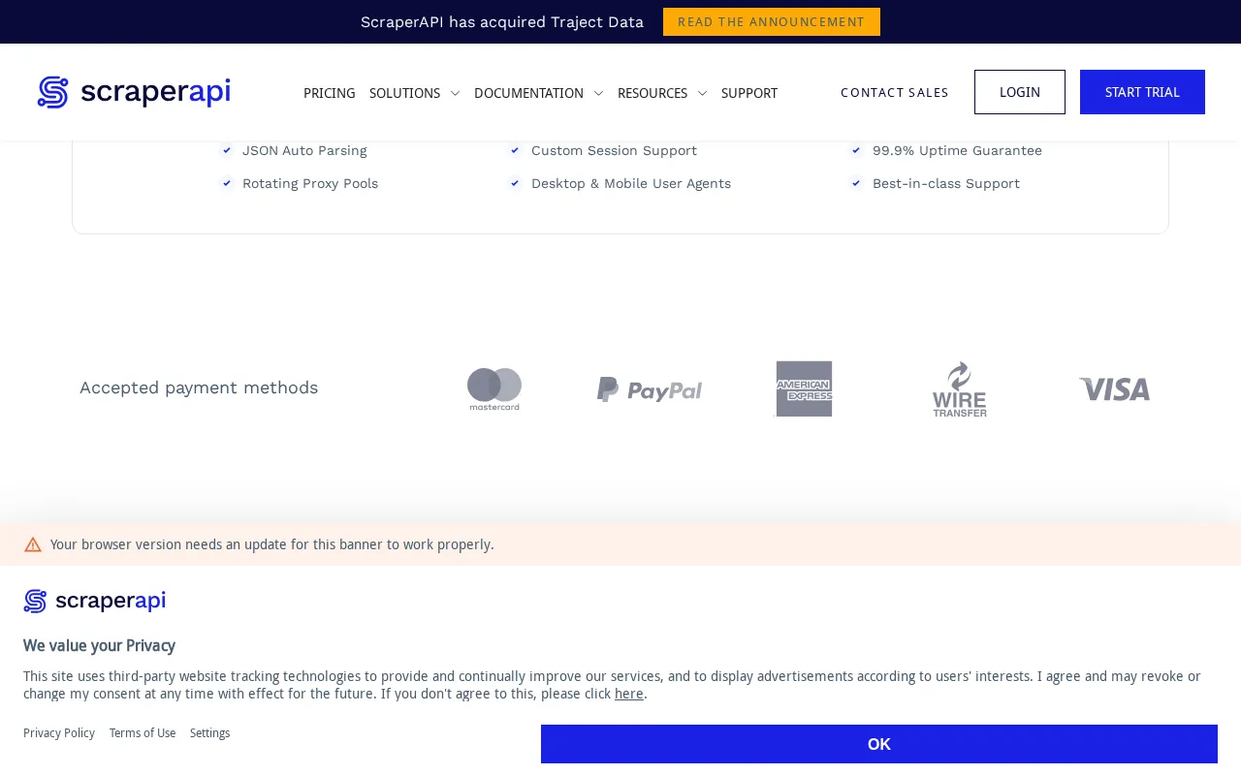The width and height of the screenshot is (1241, 775).
Task: Expand the Solutions dropdown menu
Action: coord(414,93)
